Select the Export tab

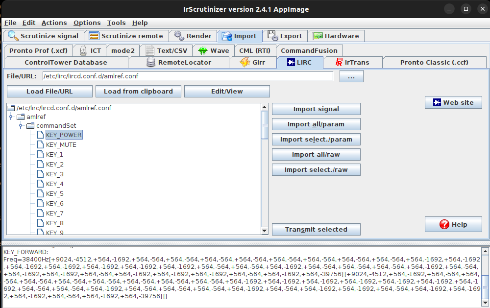click(x=285, y=36)
